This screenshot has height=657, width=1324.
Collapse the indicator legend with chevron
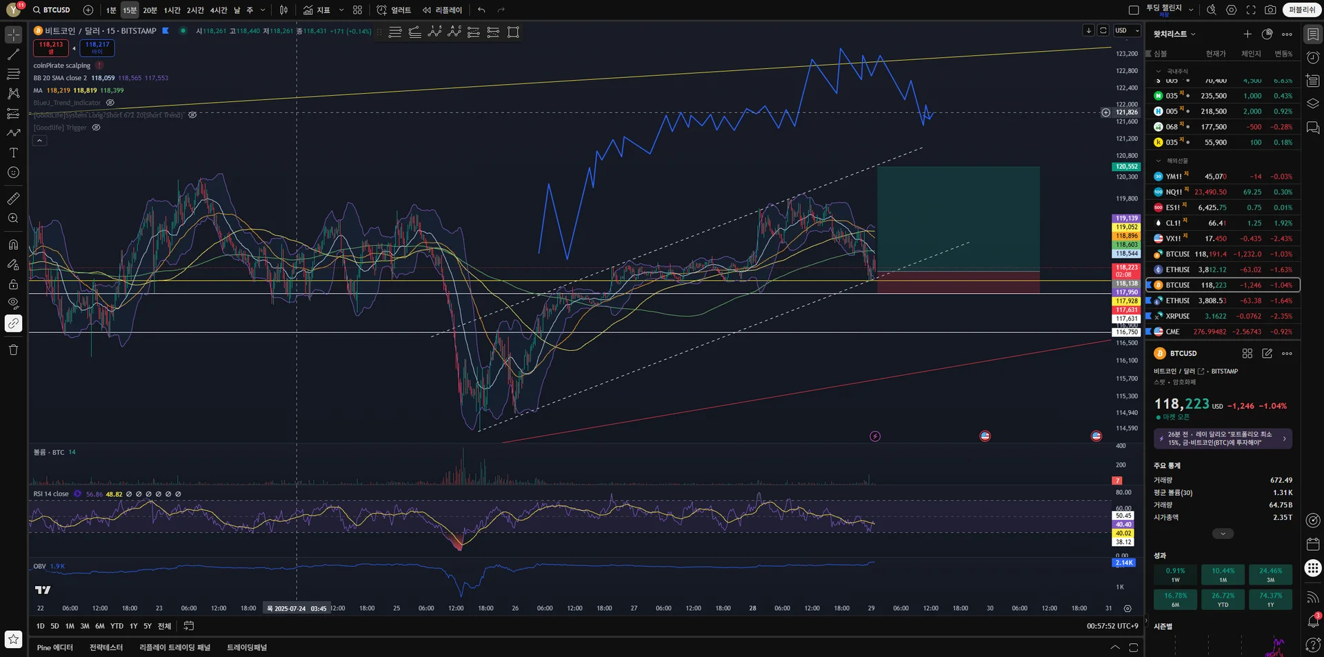[x=39, y=141]
